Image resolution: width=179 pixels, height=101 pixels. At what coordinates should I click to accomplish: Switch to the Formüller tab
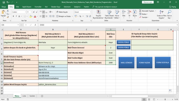click(38, 7)
